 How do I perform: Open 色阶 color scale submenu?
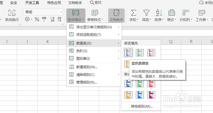pos(94,51)
